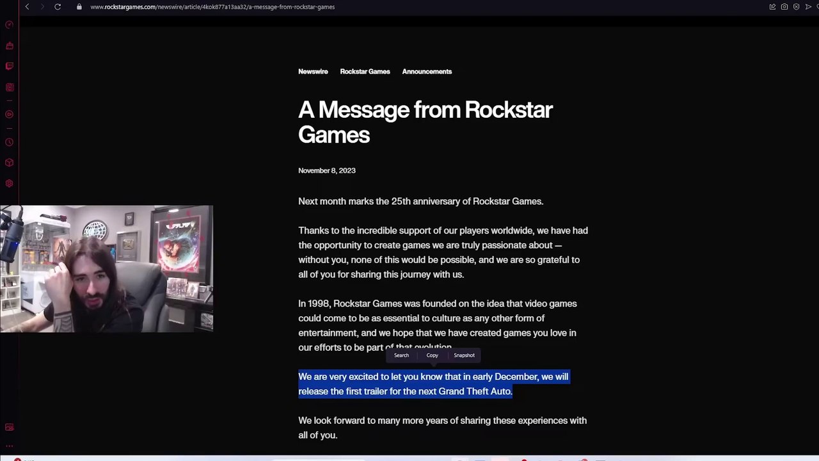Click the date 'November 8, 2023'
The width and height of the screenshot is (819, 461).
(327, 170)
